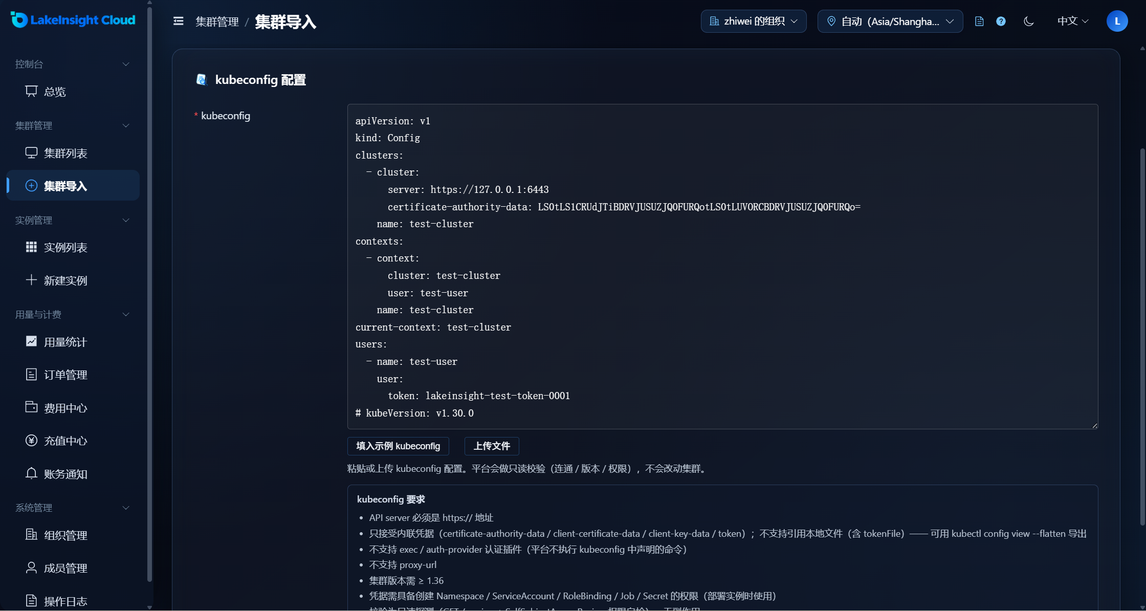Open 操作日志 operation log

coord(73,601)
